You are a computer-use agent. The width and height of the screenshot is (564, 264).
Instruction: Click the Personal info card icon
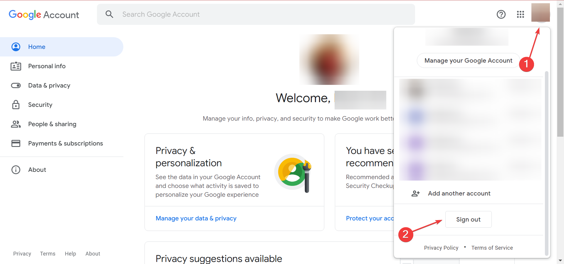point(16,66)
